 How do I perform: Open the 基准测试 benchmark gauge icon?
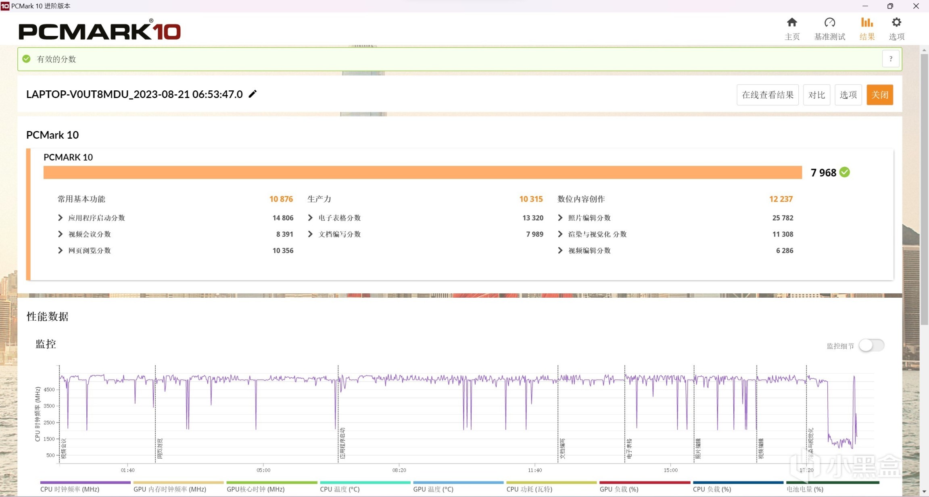pos(829,23)
